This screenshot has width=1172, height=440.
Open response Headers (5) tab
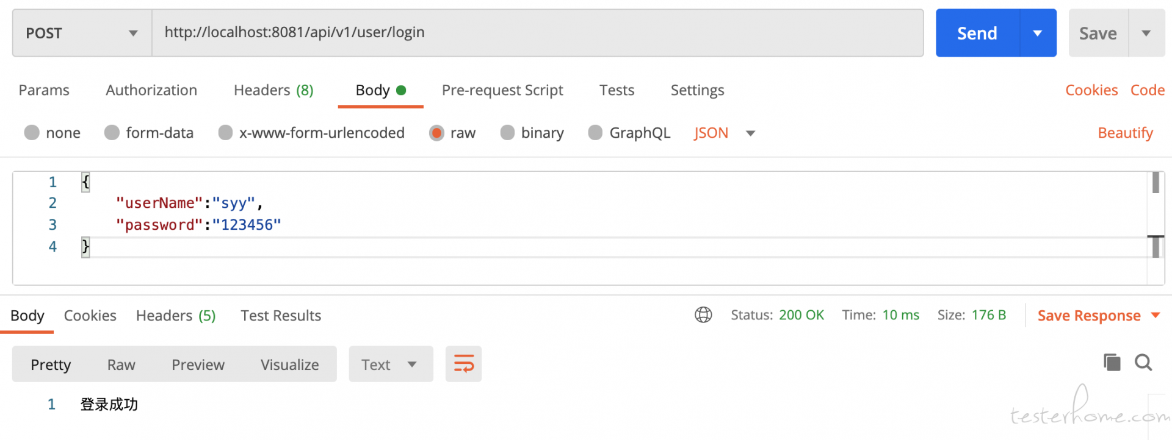tap(176, 316)
